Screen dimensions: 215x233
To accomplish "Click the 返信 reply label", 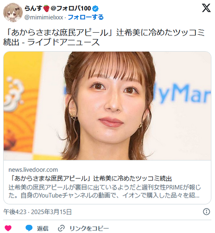I will [43, 228].
